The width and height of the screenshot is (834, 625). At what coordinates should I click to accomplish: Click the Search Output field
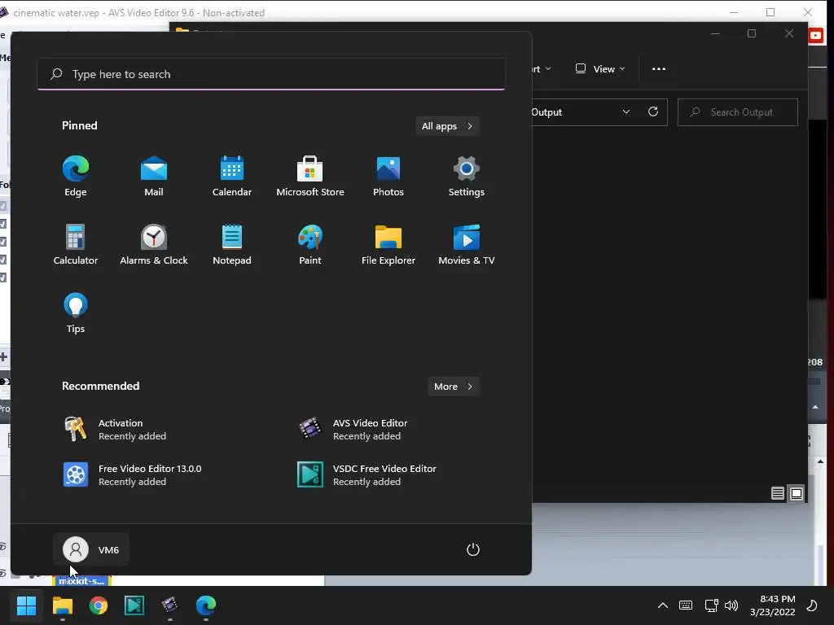738,112
